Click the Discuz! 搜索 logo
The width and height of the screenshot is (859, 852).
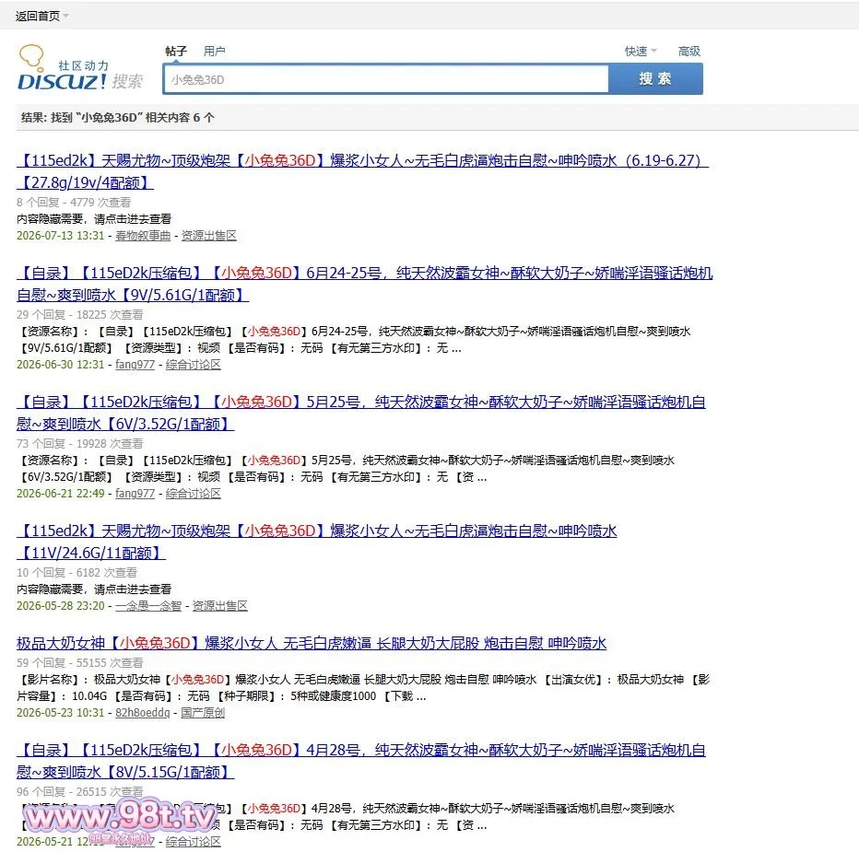tap(80, 68)
